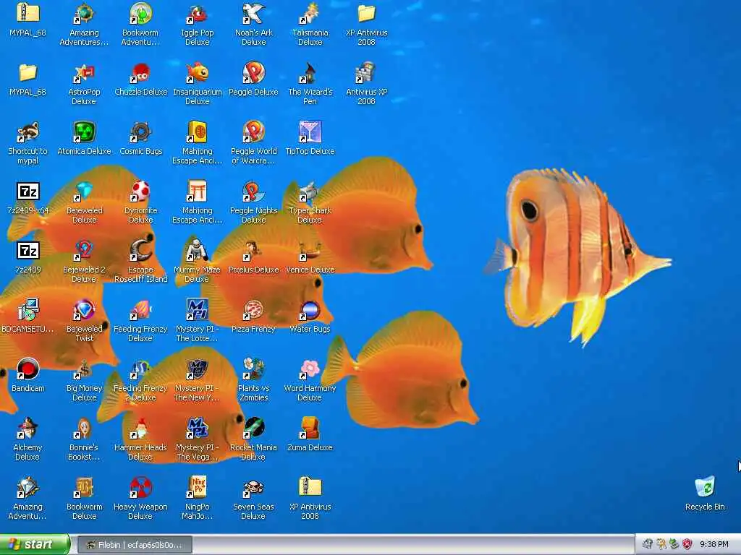Open Feeding Frenzy Deluxe
Image resolution: width=741 pixels, height=555 pixels.
[x=141, y=322]
